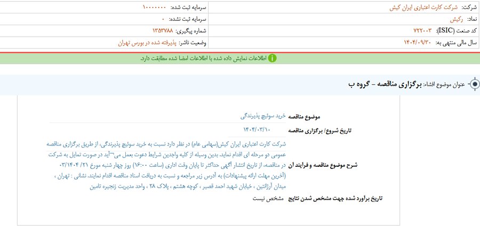Click description line starting عمومی دو مرحله ای
Viewport: 480px width, 226px height.
[167, 155]
